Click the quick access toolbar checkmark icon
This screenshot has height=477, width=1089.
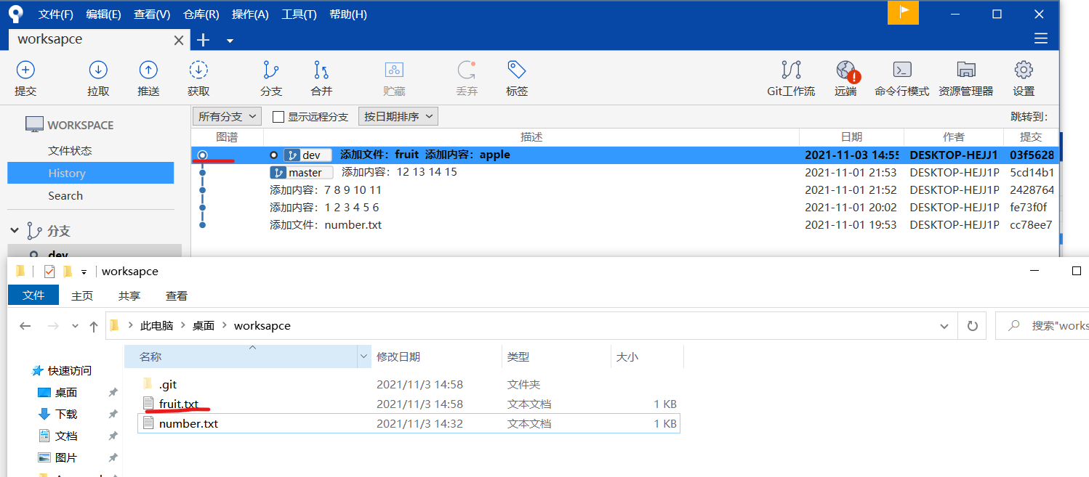pos(49,272)
